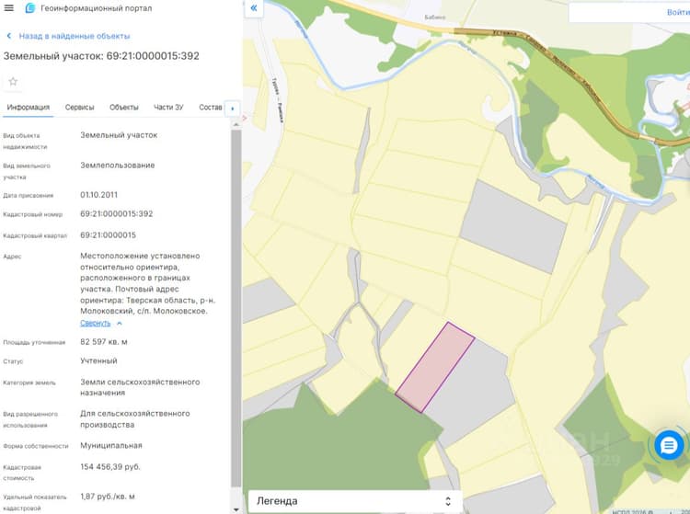Viewport: 690px width, 514px height.
Task: Click the Geoportal logo icon
Action: (x=30, y=8)
